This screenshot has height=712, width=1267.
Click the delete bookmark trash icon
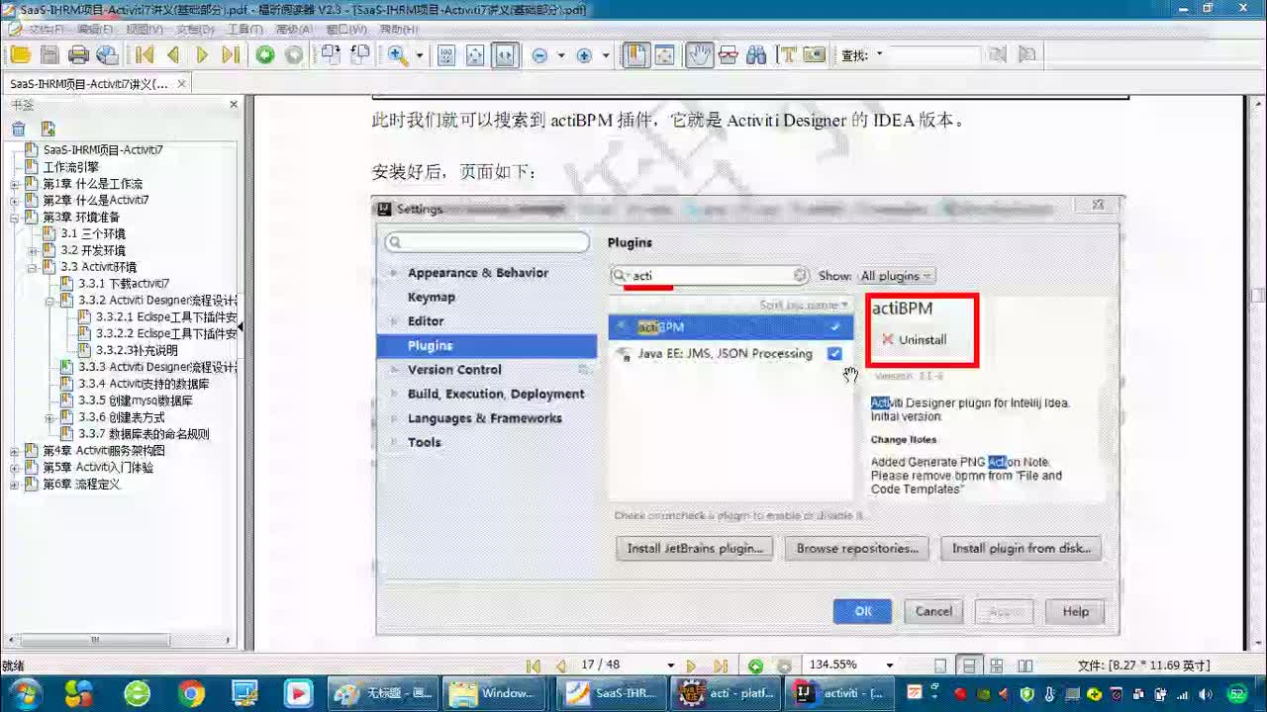[19, 129]
